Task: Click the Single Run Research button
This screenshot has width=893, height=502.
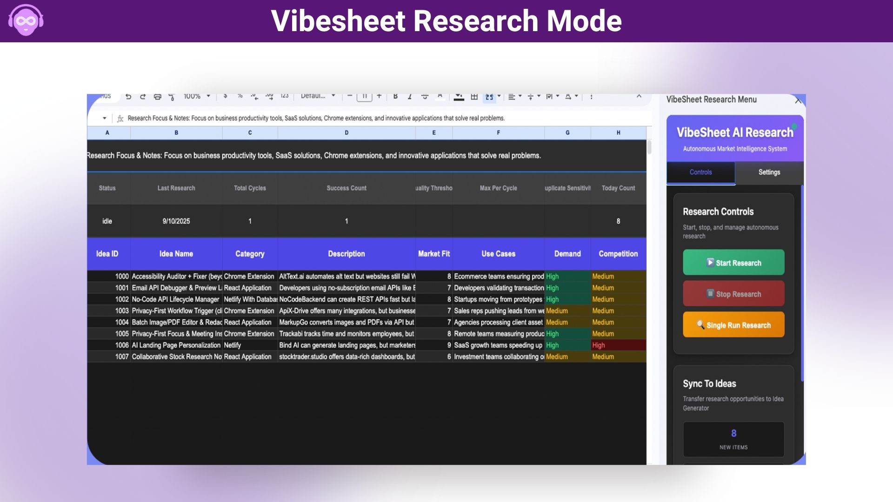Action: point(733,324)
